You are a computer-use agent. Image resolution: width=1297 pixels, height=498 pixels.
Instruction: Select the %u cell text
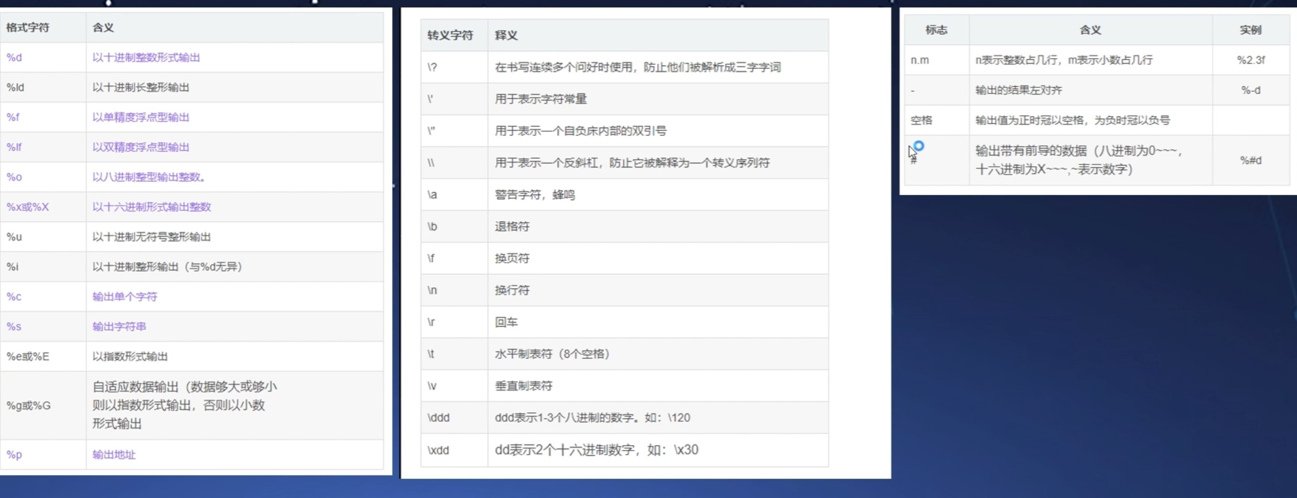coord(14,237)
